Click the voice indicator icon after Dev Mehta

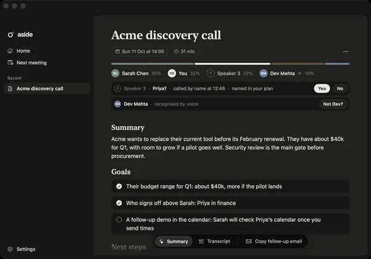pyautogui.click(x=300, y=73)
